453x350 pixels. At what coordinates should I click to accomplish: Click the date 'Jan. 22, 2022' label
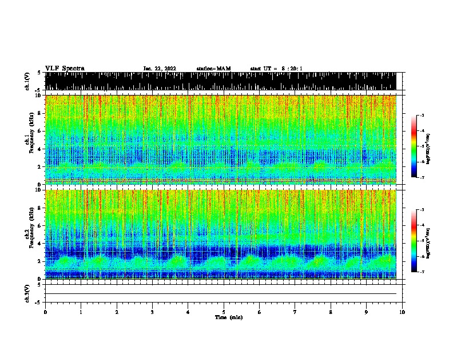tap(160, 69)
